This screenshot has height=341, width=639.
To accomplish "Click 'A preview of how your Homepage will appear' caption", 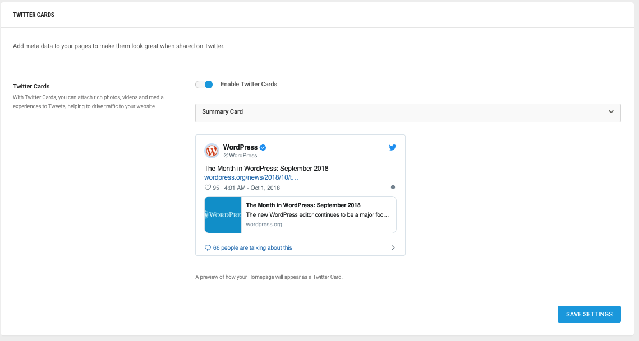I will (269, 277).
